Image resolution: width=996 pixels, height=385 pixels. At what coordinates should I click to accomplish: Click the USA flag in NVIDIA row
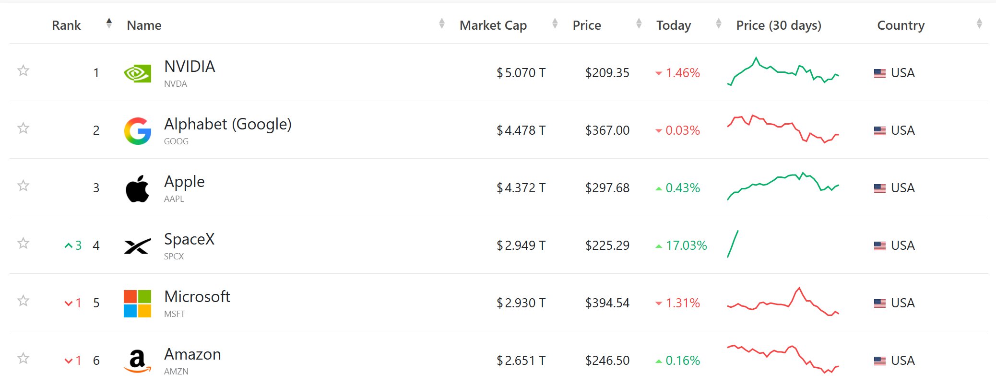(x=880, y=73)
